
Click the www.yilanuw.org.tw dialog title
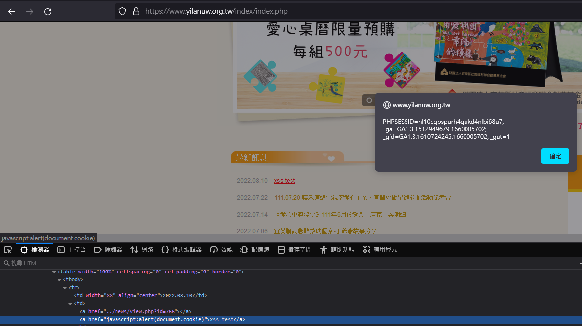421,105
